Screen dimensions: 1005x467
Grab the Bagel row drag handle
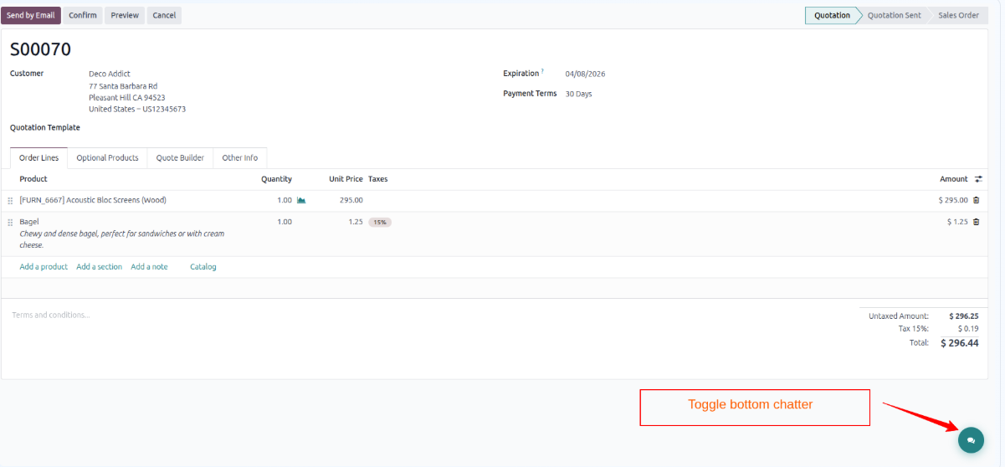(10, 223)
